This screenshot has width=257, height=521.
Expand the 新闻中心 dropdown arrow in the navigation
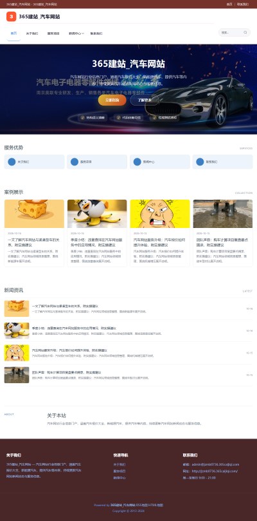pos(83,33)
